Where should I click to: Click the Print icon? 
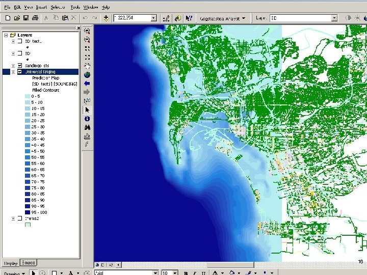35,18
